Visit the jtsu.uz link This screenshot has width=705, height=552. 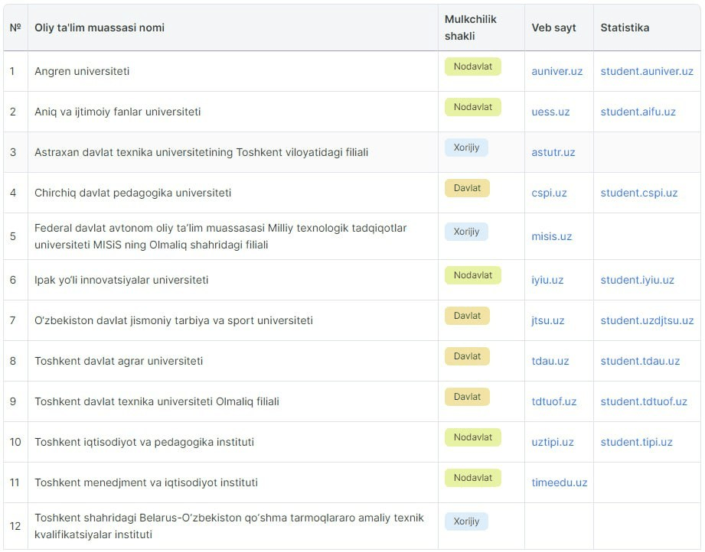pos(547,320)
